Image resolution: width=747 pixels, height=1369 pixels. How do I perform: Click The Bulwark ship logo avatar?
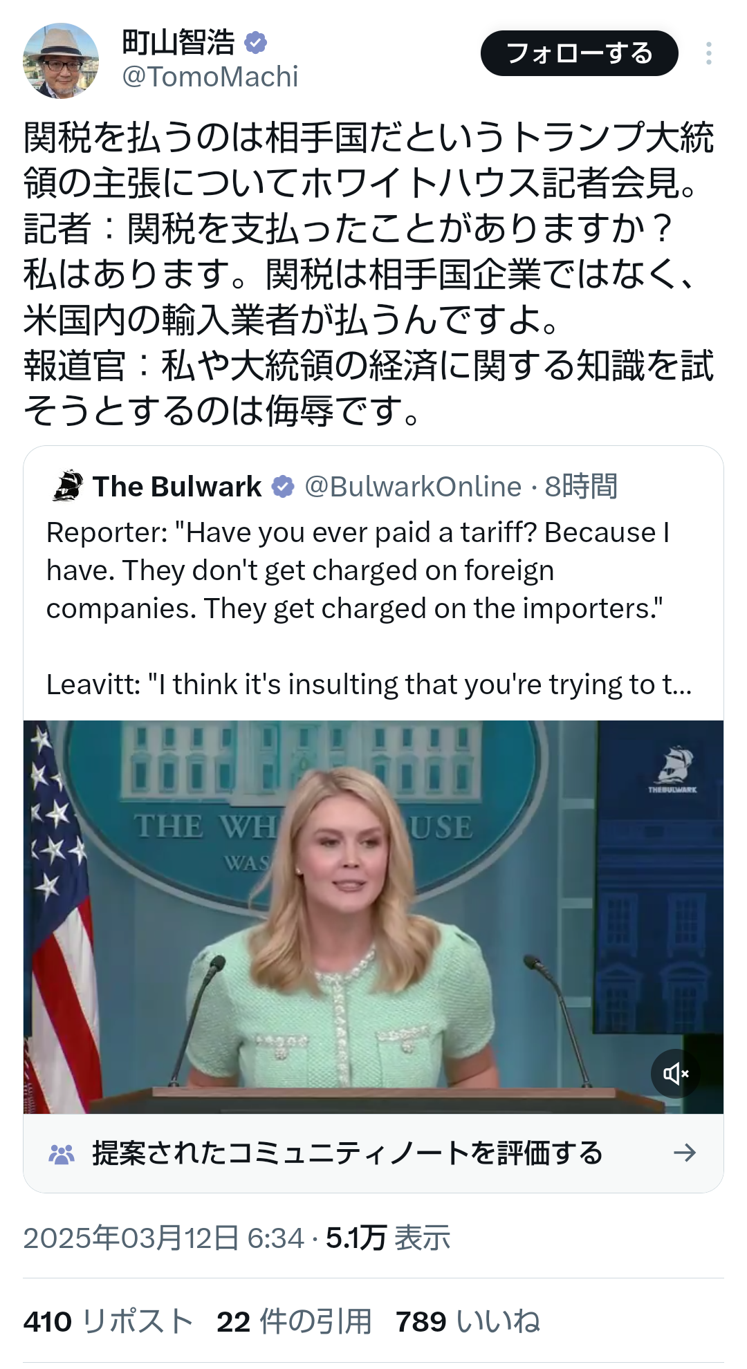[67, 486]
